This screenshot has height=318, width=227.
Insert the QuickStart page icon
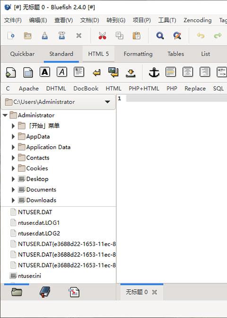pos(11,72)
